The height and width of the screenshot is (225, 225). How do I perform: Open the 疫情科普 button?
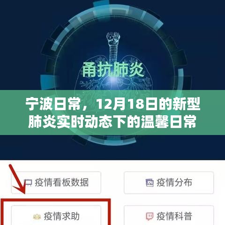[x=169, y=216]
